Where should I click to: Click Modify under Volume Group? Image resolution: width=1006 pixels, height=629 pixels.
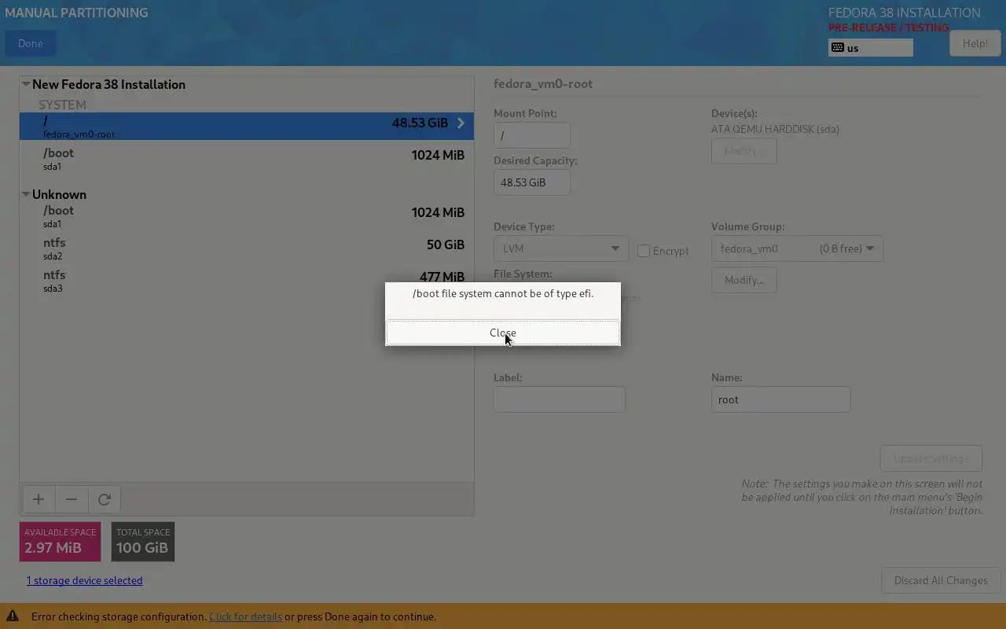[744, 280]
